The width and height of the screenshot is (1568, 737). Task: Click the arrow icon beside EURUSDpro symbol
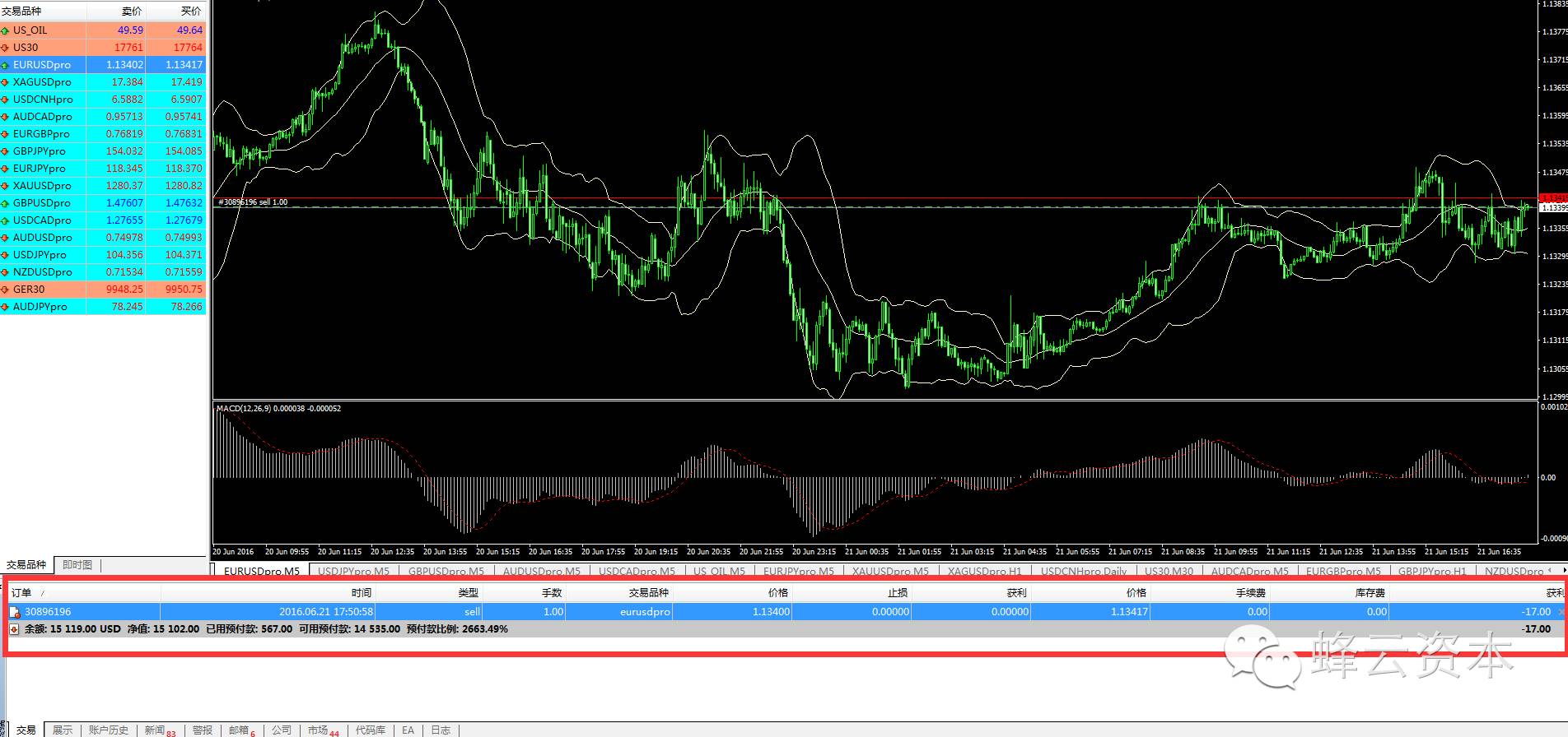(6, 65)
